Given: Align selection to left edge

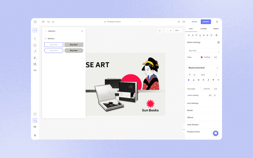Looking at the screenshot, I should [189, 35].
